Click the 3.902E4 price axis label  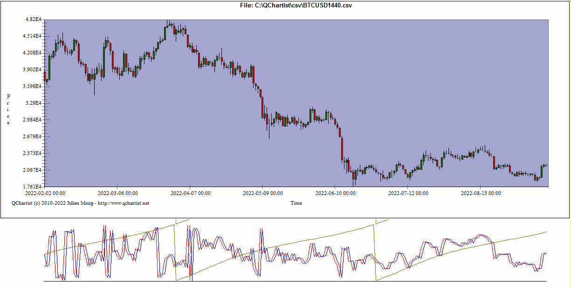tap(33, 70)
